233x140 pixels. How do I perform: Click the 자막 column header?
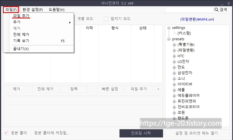coord(89,28)
